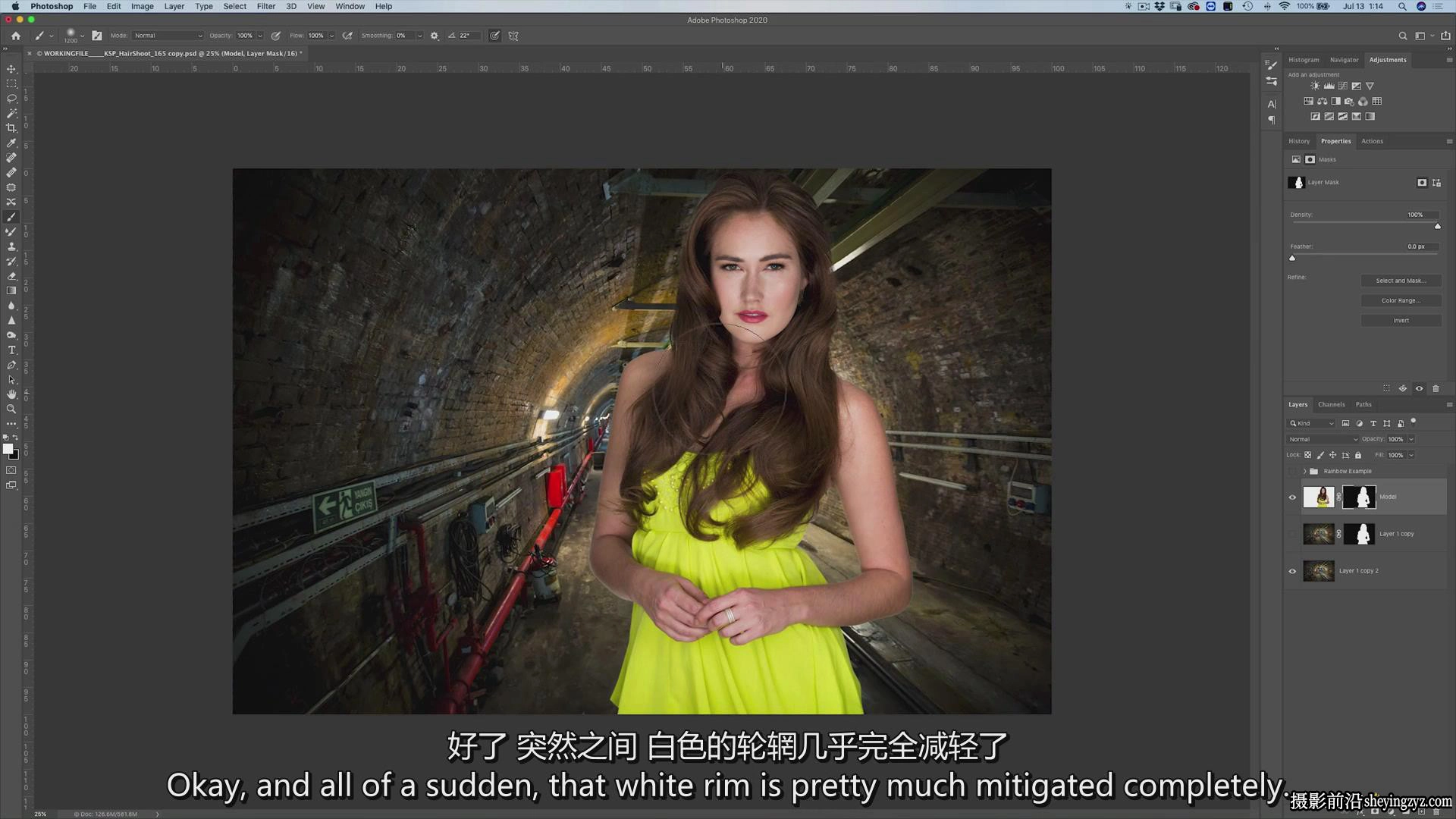Click the Density slider handle
This screenshot has height=819, width=1456.
[1437, 226]
